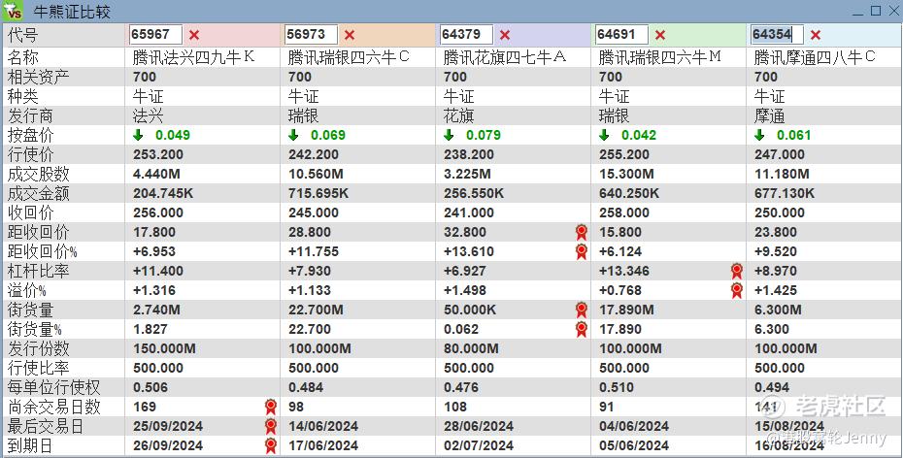903x458 pixels.
Task: Click the code input field containing 56973
Action: (x=311, y=35)
